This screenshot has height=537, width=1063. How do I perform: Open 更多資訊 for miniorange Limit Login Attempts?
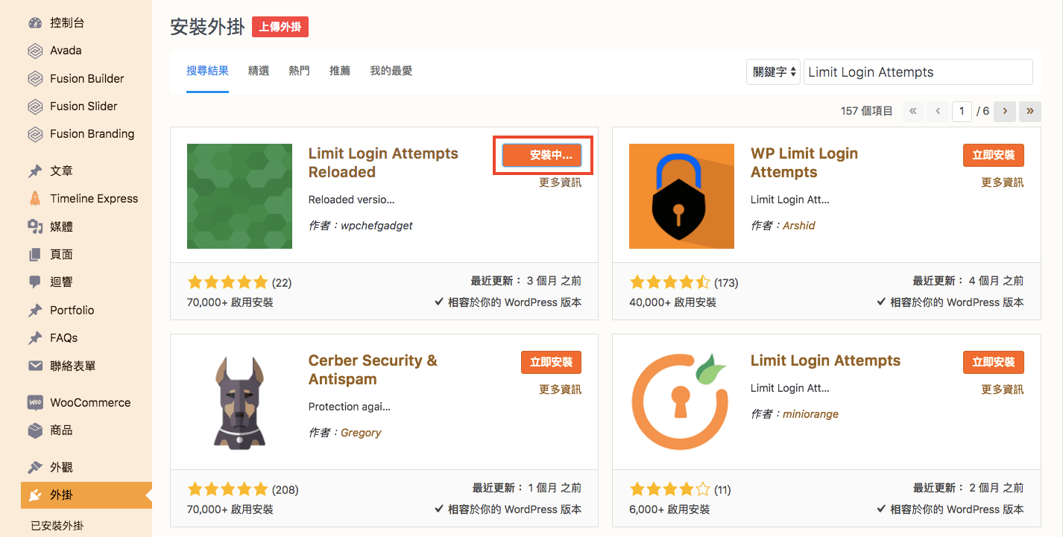[1003, 390]
